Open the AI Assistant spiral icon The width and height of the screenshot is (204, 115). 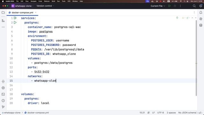click(201, 19)
